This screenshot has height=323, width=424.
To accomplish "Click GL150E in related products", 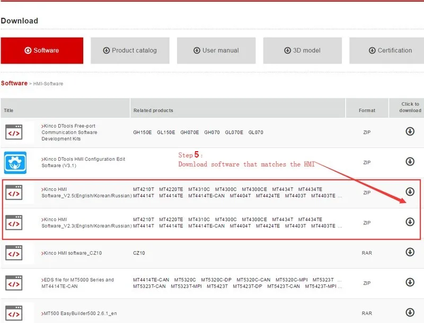I will coord(166,132).
